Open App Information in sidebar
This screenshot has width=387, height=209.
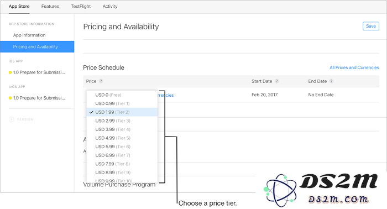click(x=29, y=35)
